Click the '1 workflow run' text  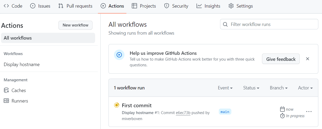click(x=129, y=88)
